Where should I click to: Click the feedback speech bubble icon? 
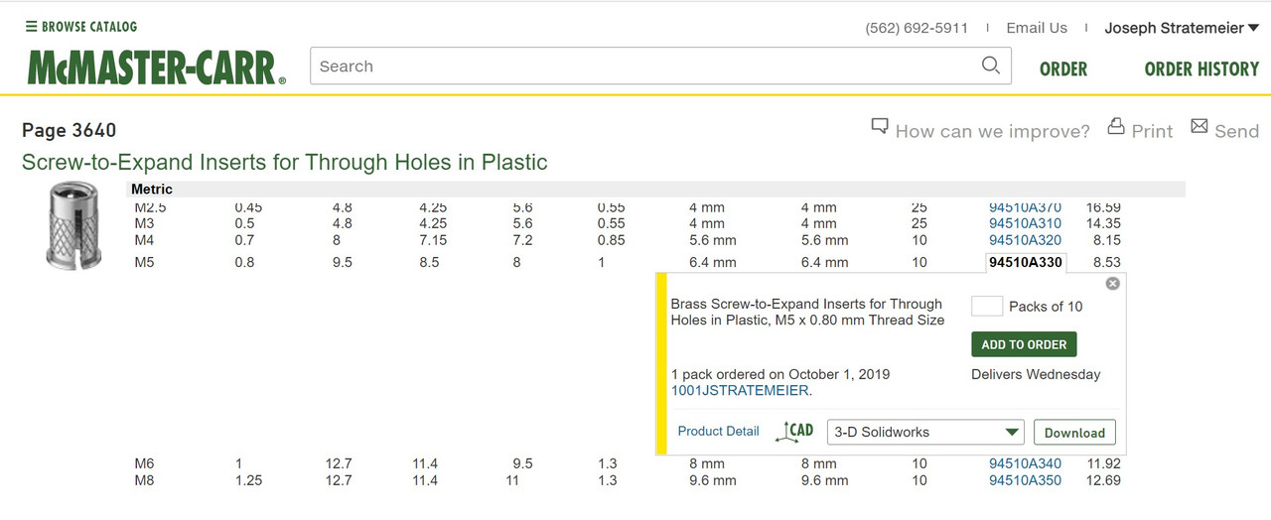(879, 127)
